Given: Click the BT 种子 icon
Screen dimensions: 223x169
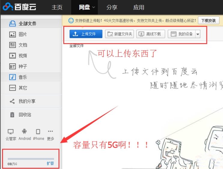Looking at the screenshot, I should [13, 66].
